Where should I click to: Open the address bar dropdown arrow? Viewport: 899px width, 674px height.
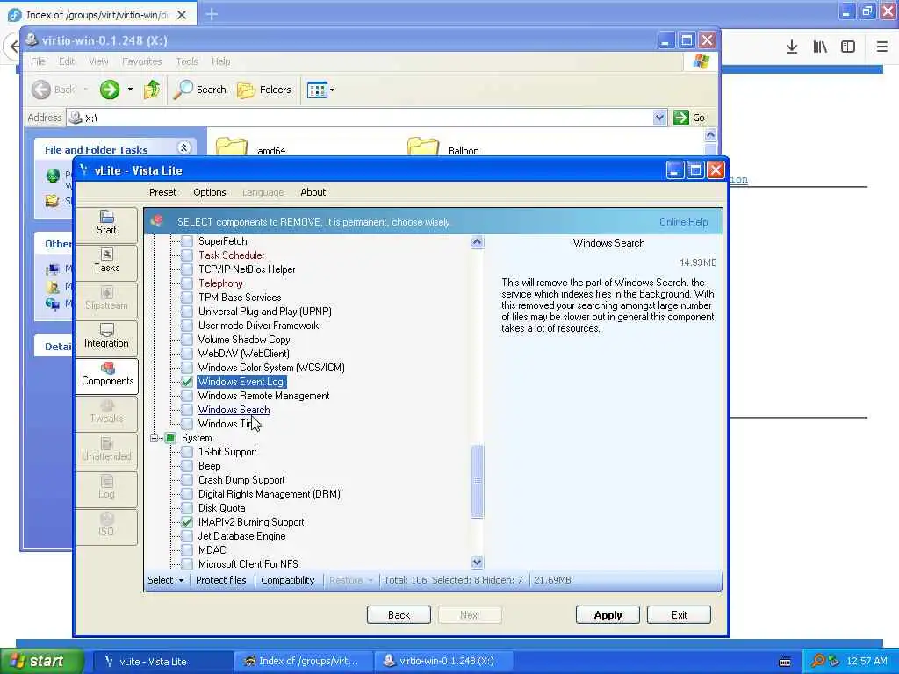pos(659,118)
